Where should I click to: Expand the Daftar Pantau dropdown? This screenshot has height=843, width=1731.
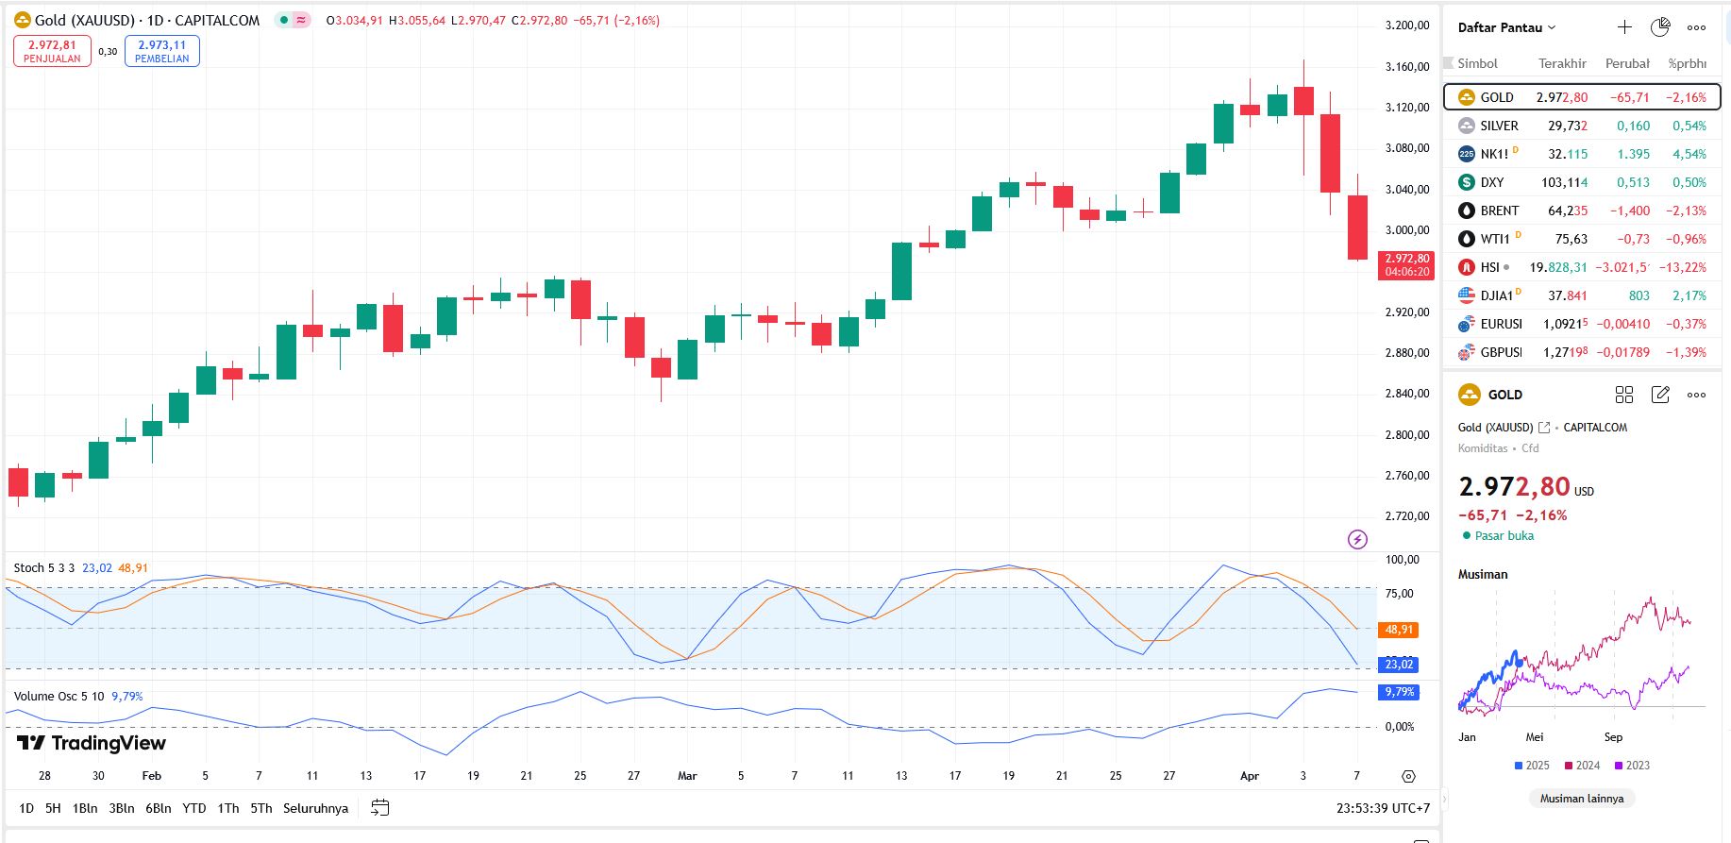[x=1506, y=27]
